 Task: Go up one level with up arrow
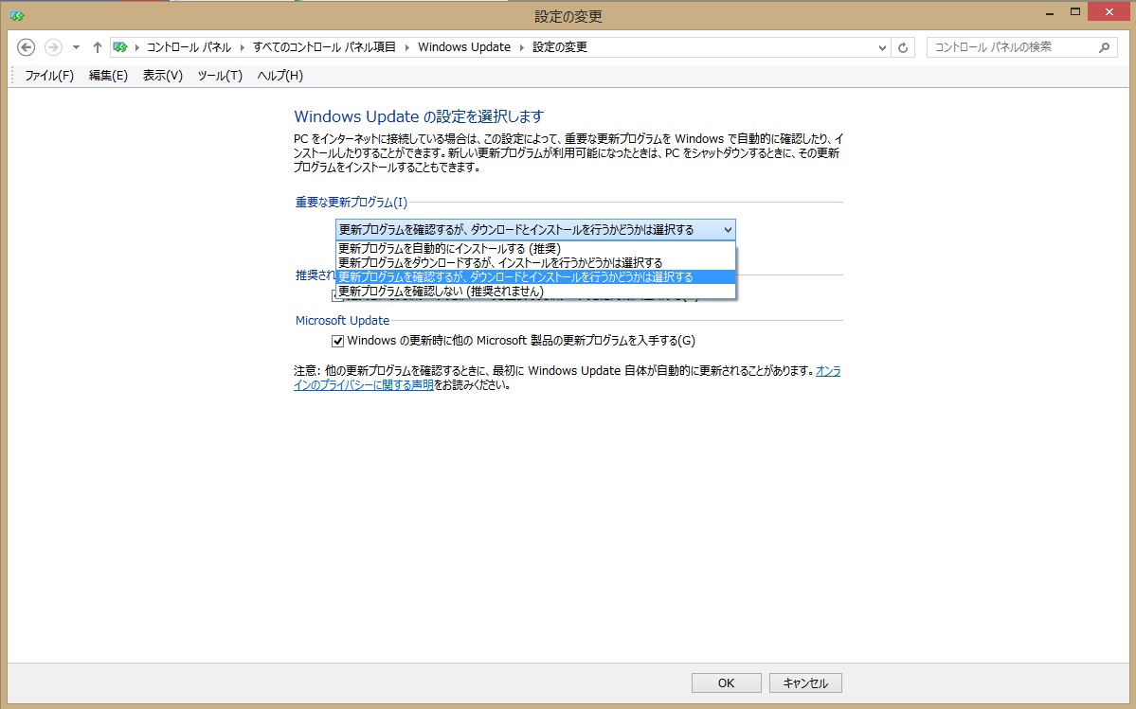(97, 47)
